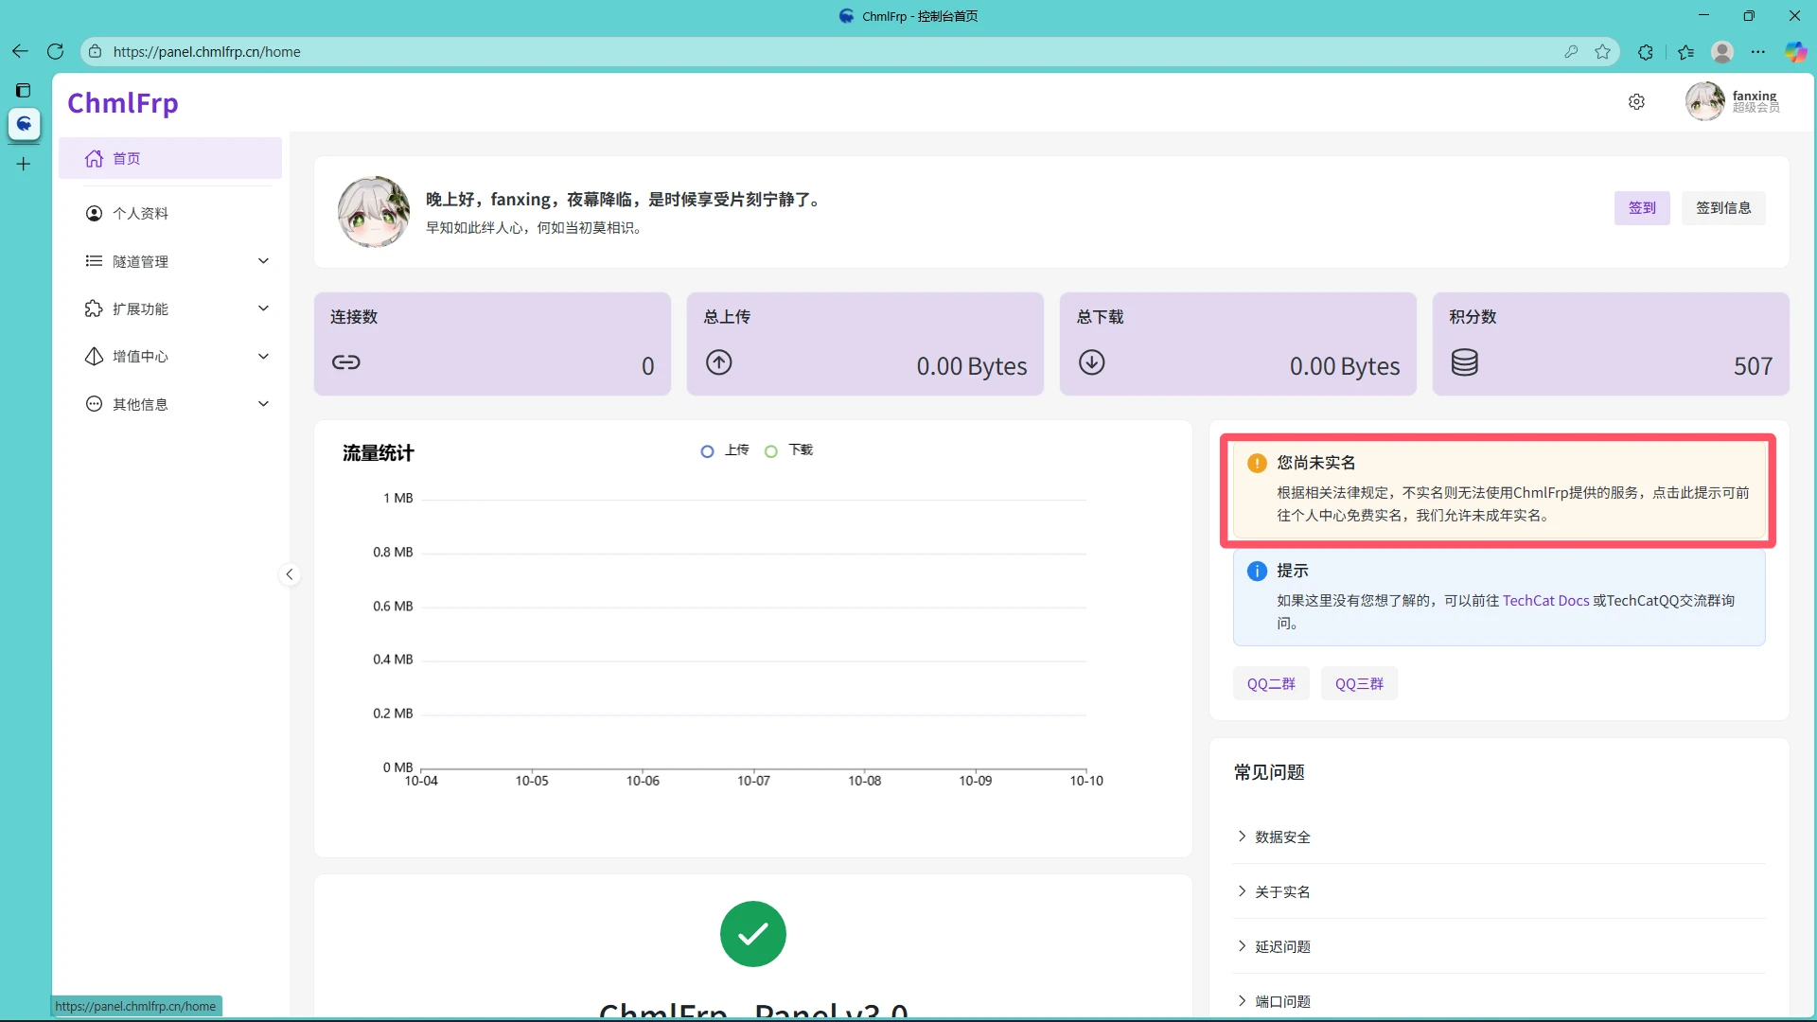This screenshot has height=1022, width=1817.
Task: Open 个人资料 from the sidebar
Action: 140,213
